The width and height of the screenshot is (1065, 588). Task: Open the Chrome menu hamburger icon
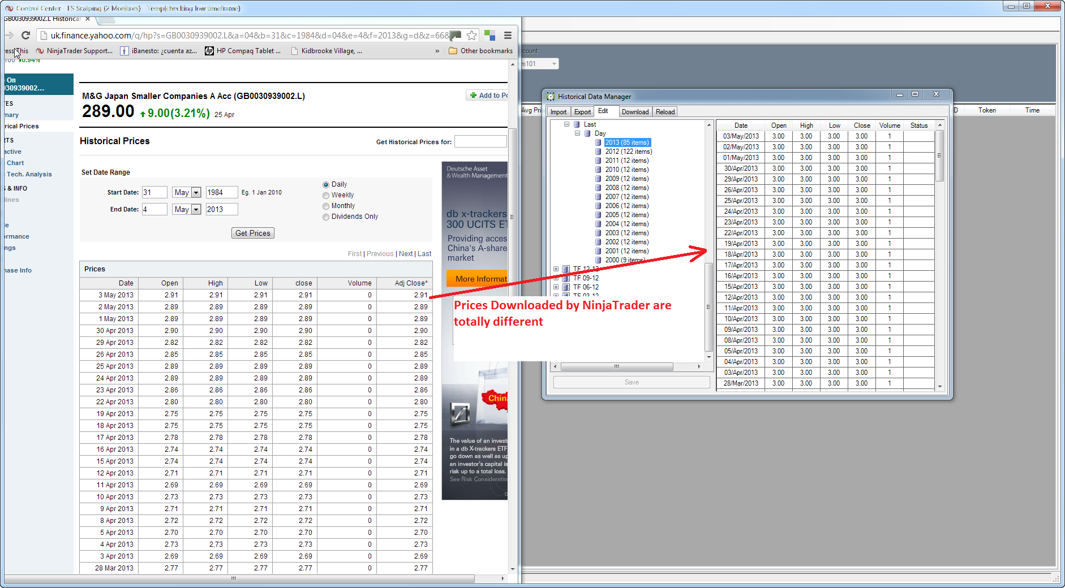pos(508,36)
